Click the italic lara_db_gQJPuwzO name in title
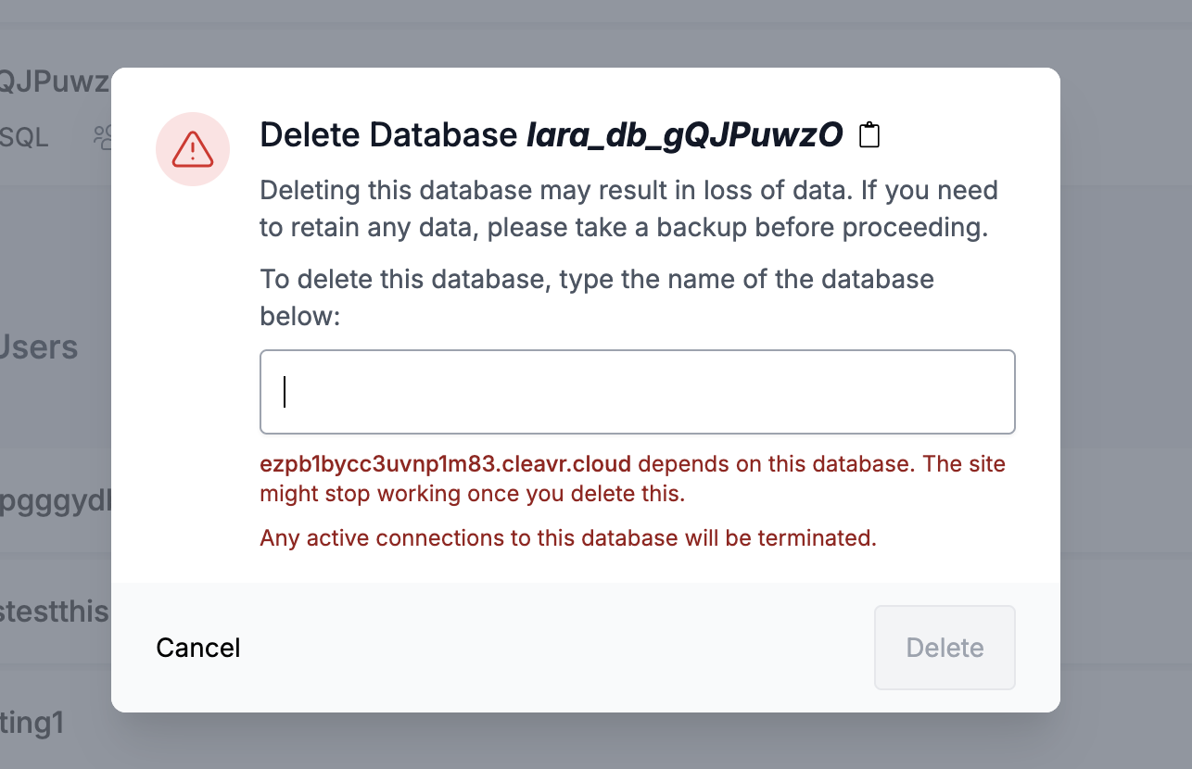1192x769 pixels. (684, 135)
